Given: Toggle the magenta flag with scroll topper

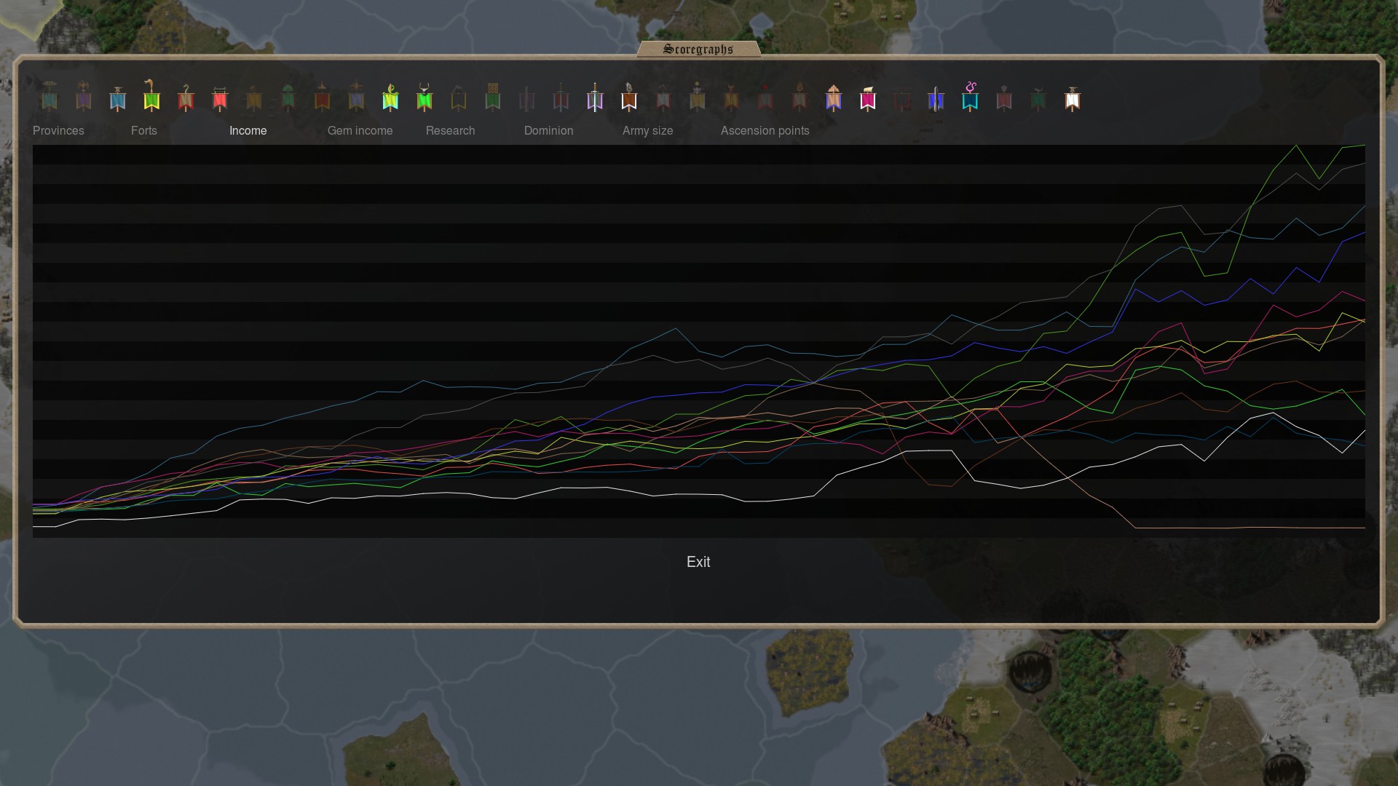Looking at the screenshot, I should coord(868,98).
